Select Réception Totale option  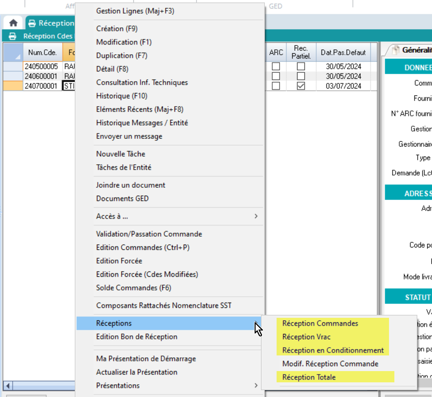[309, 377]
